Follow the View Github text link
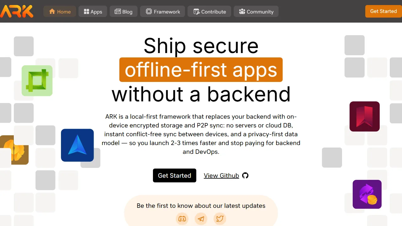The image size is (402, 226). [x=221, y=175]
